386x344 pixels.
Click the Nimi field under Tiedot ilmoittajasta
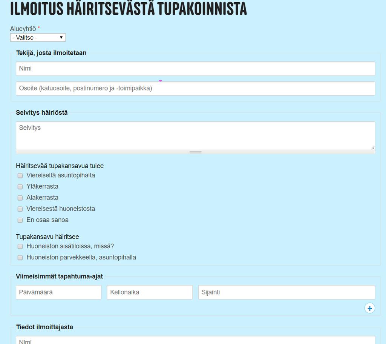point(196,340)
